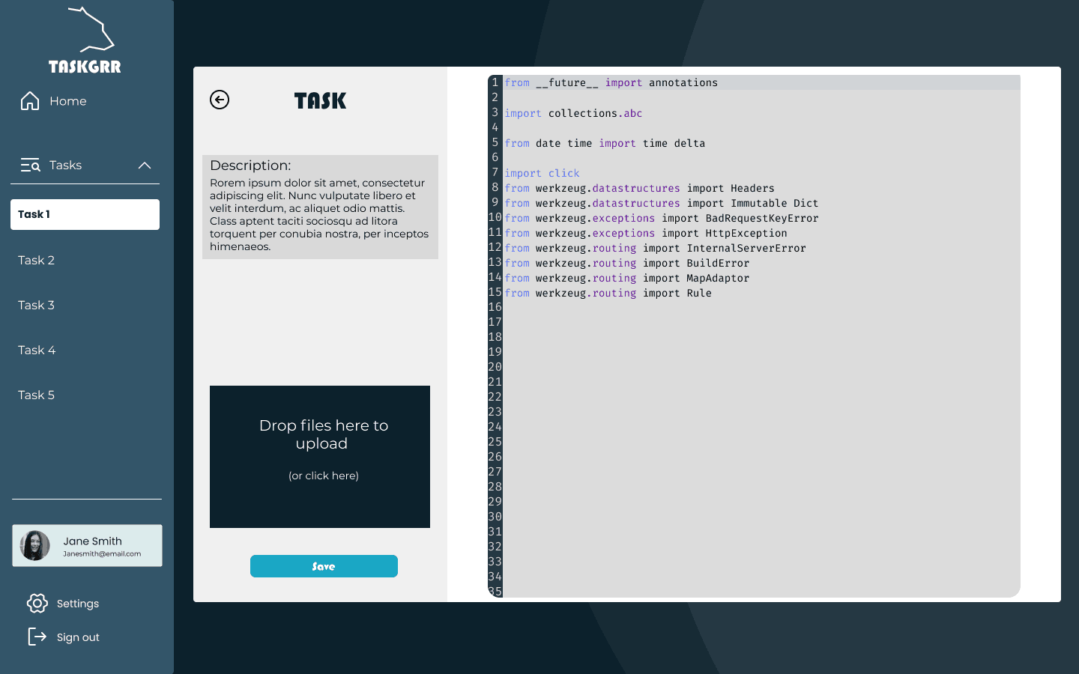Click empty line 16 in code editor
Image resolution: width=1079 pixels, height=674 pixels.
tap(761, 307)
